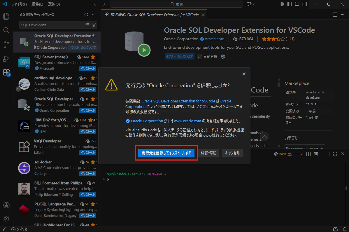The height and width of the screenshot is (232, 349).
Task: Open the 編集(E) menu
Action: point(37,4)
